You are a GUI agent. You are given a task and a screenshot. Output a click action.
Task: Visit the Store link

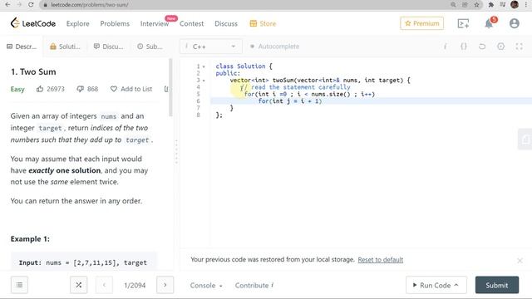coord(263,24)
